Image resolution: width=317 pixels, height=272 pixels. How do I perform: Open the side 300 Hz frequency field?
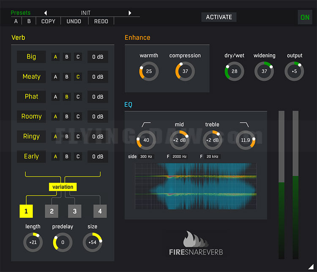146,156
